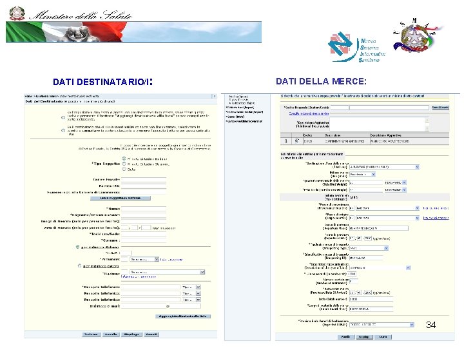Viewport: 464px width, 348px height.
Task: Click Home in the breadcrumb path
Action: pyautogui.click(x=28, y=96)
